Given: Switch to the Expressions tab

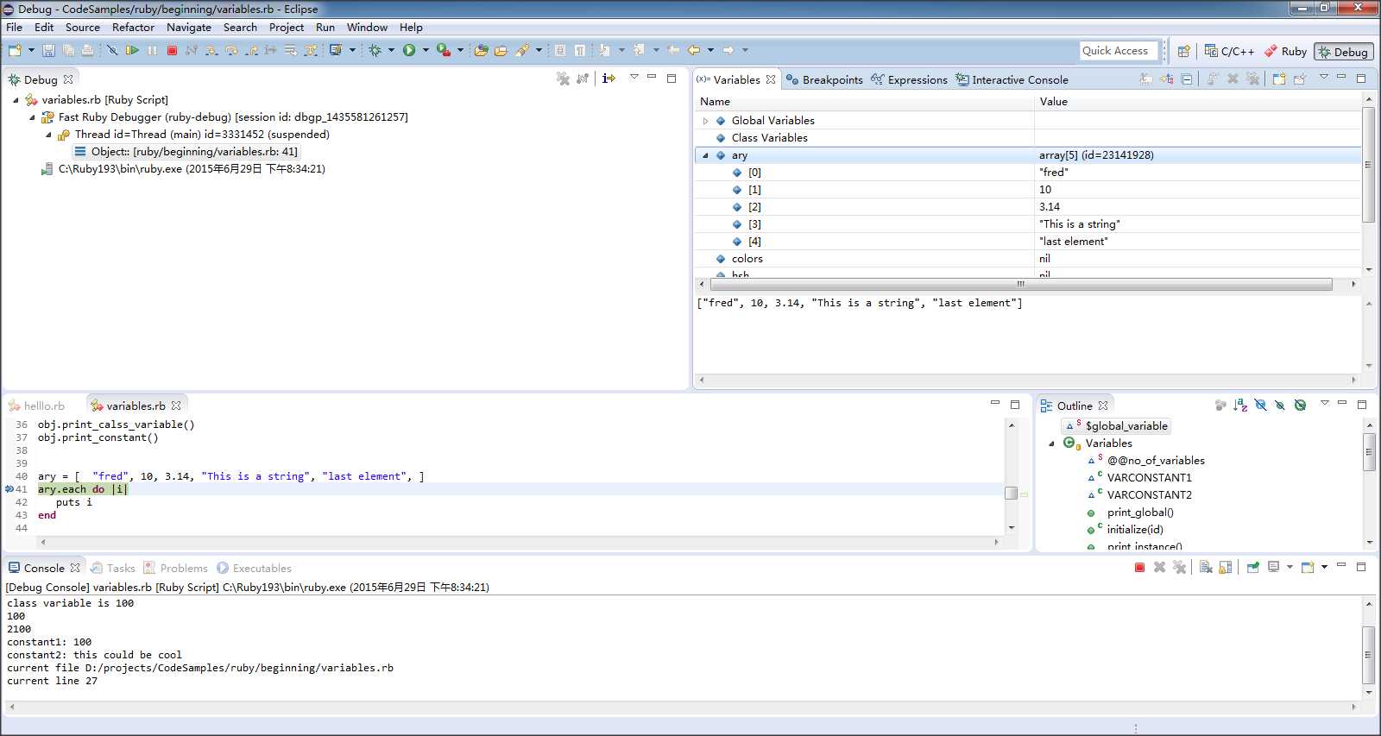Looking at the screenshot, I should (909, 79).
